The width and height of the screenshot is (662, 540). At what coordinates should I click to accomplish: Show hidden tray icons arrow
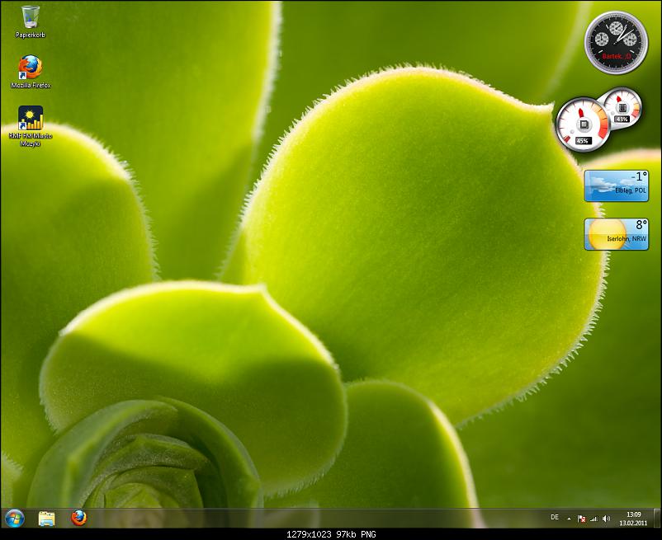pos(570,519)
